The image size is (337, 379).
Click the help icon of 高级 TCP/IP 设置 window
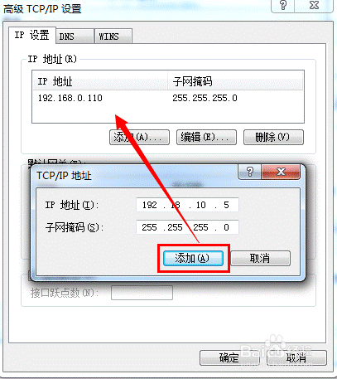click(283, 6)
